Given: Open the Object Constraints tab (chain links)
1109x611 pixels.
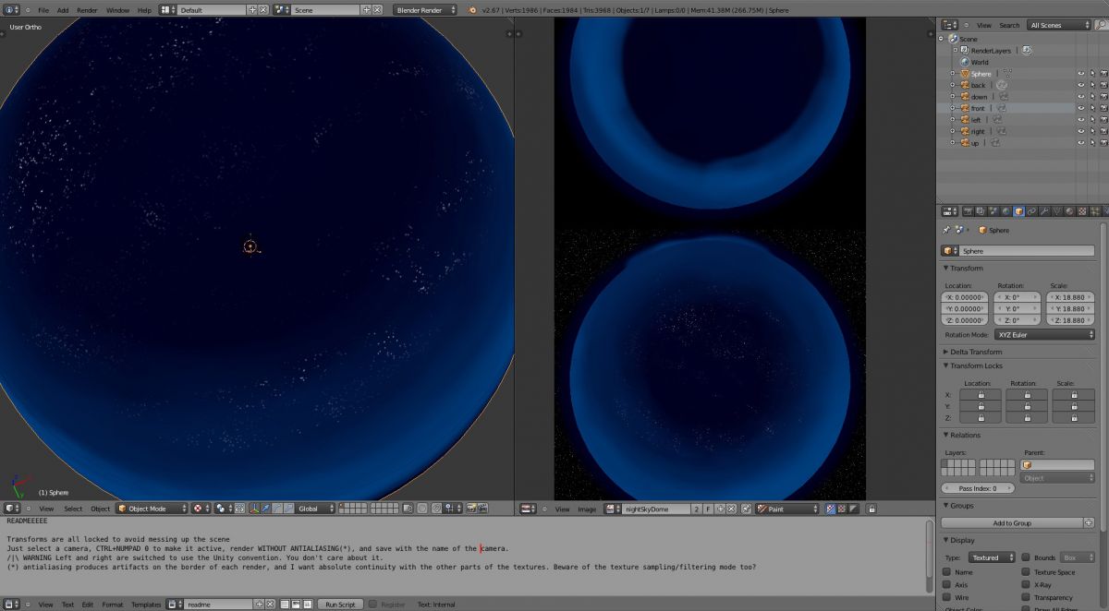Looking at the screenshot, I should 1031,210.
